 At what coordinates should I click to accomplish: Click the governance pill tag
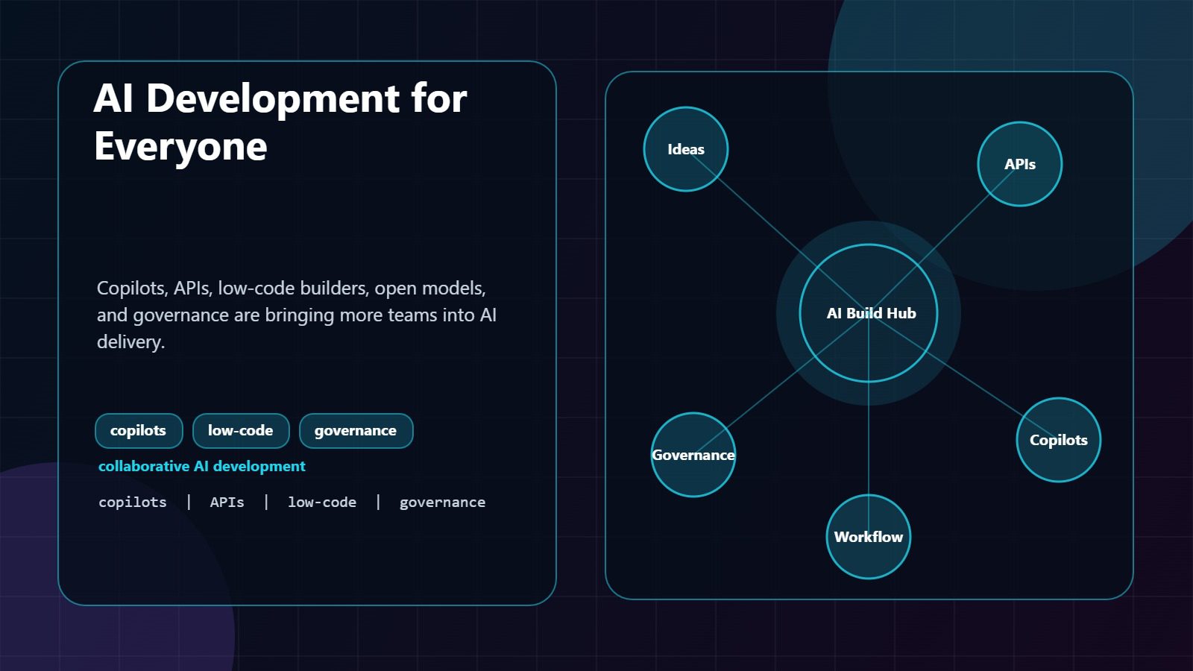(x=356, y=431)
